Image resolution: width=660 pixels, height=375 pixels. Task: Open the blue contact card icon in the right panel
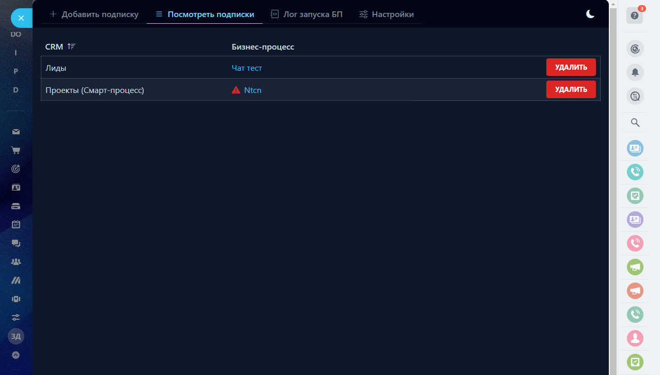(x=635, y=148)
